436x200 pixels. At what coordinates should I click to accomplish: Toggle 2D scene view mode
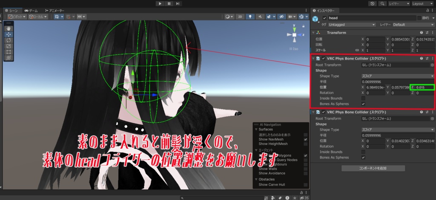240,17
